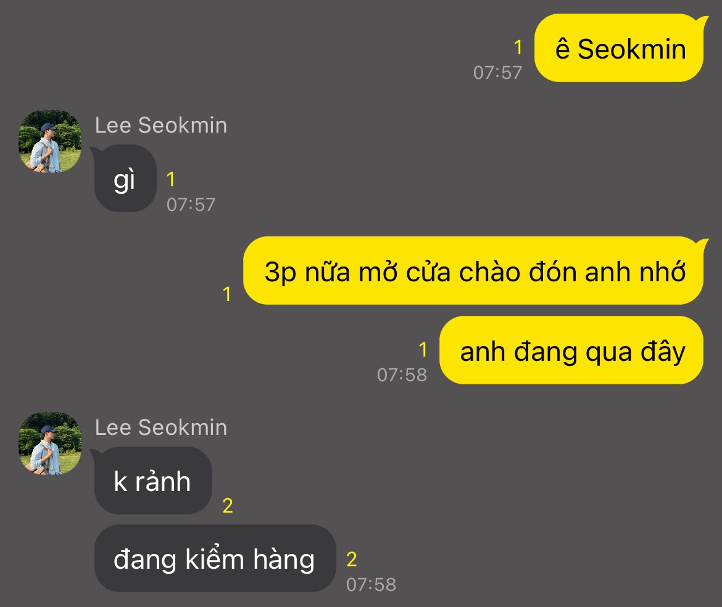
Task: Tap the 'ê Seokmin' yellow bubble
Action: 619,48
